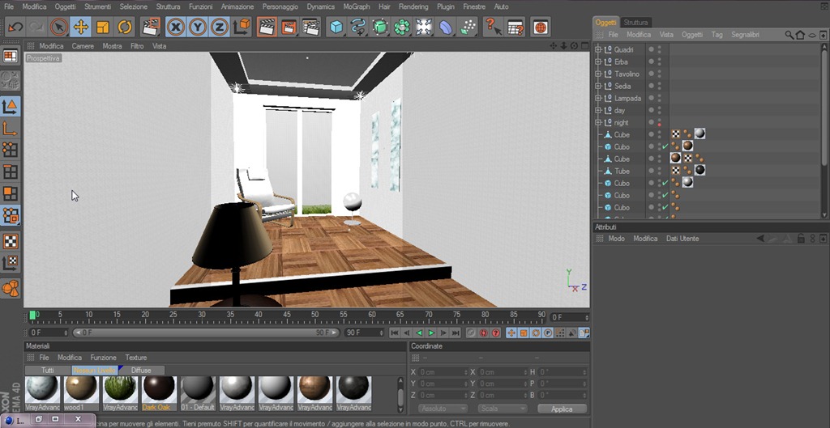Viewport: 830px width, 428px height.
Task: Select the Diffuse materials tab
Action: (141, 371)
